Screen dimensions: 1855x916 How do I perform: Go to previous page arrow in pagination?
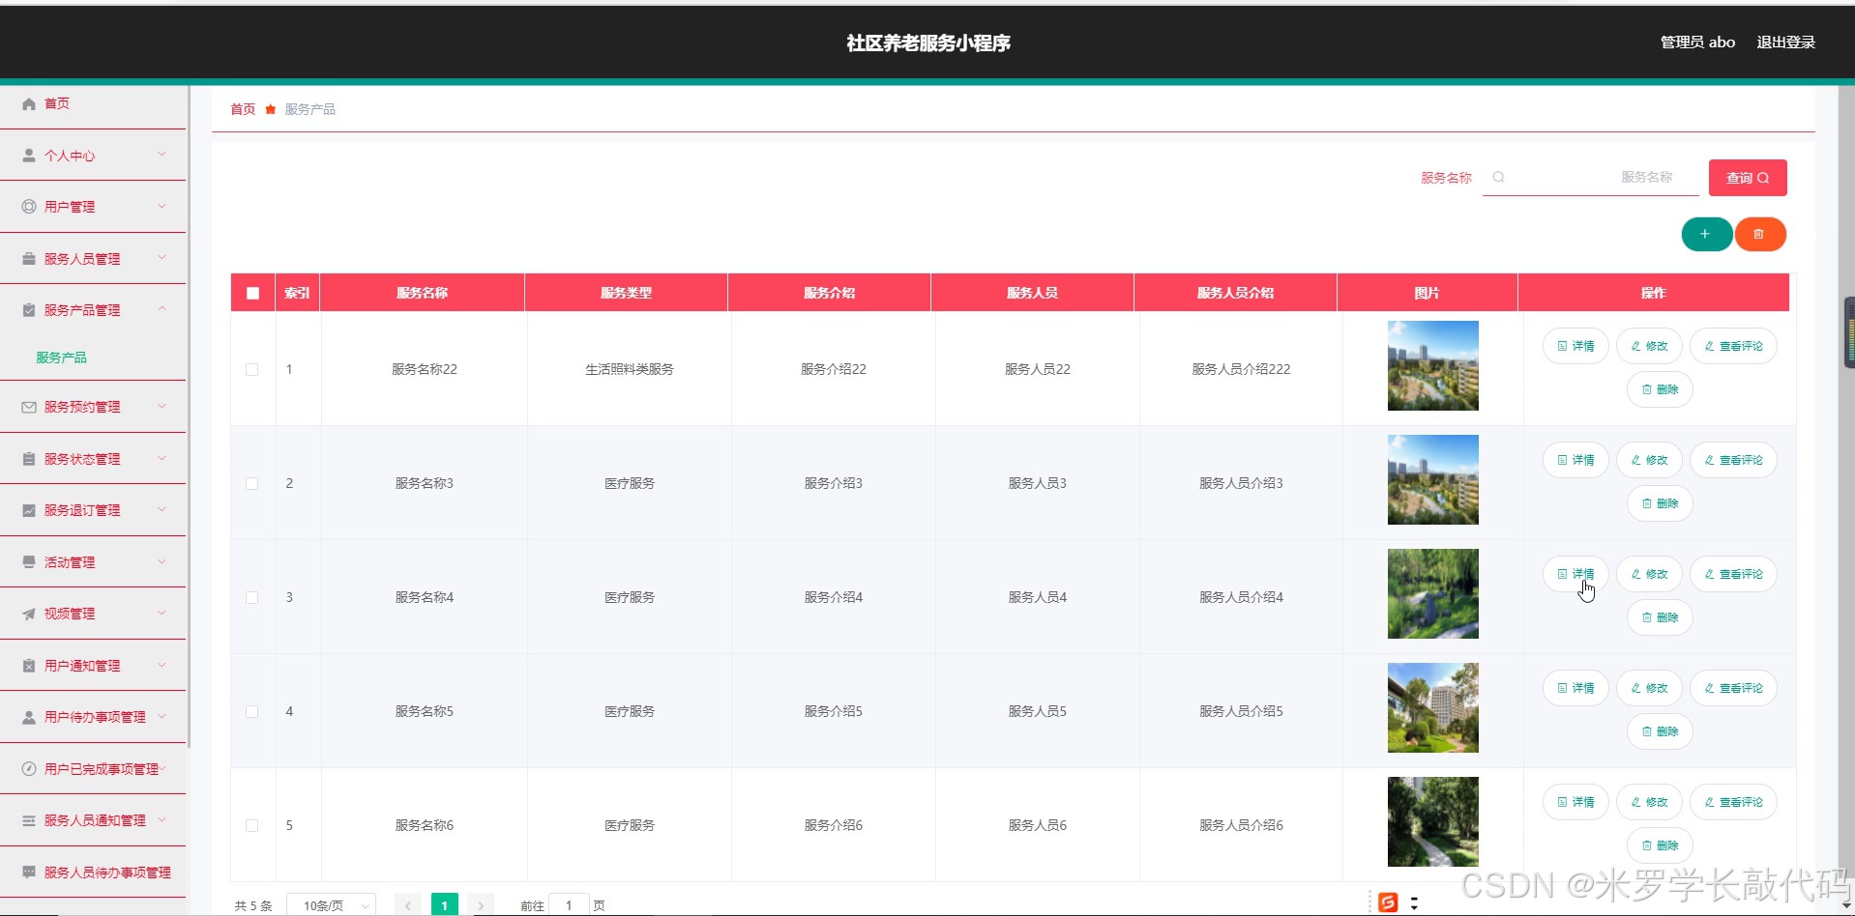tap(408, 905)
